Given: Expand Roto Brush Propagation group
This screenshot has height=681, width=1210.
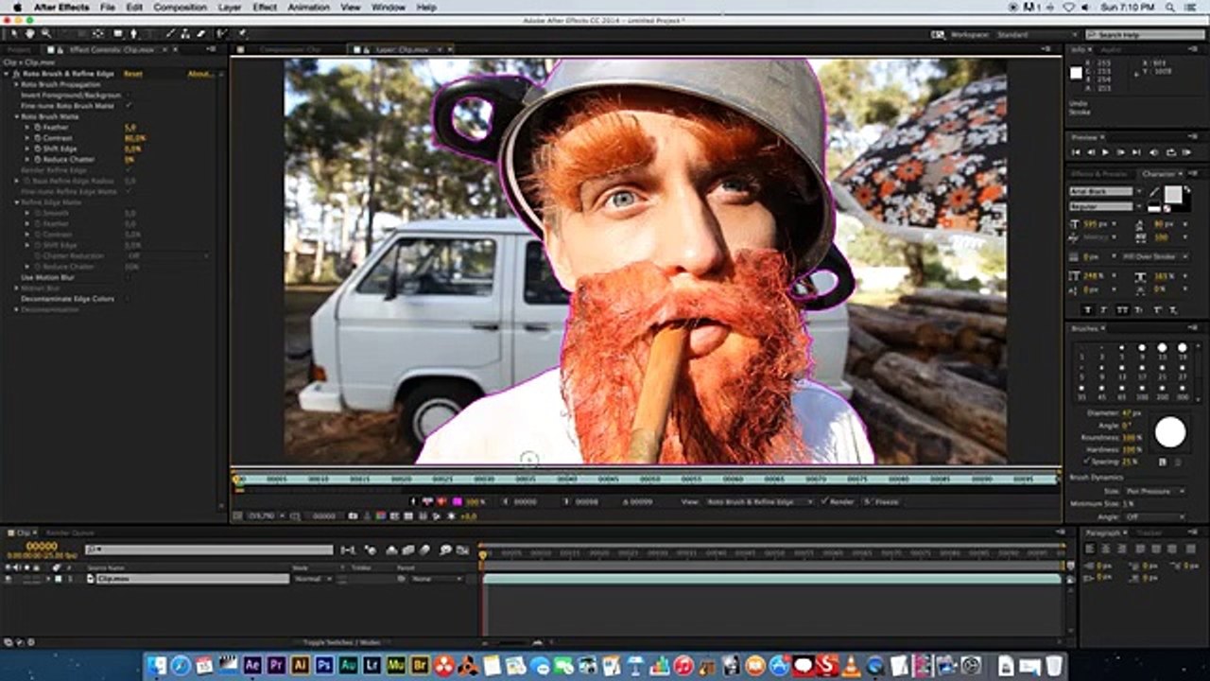Looking at the screenshot, I should (16, 84).
